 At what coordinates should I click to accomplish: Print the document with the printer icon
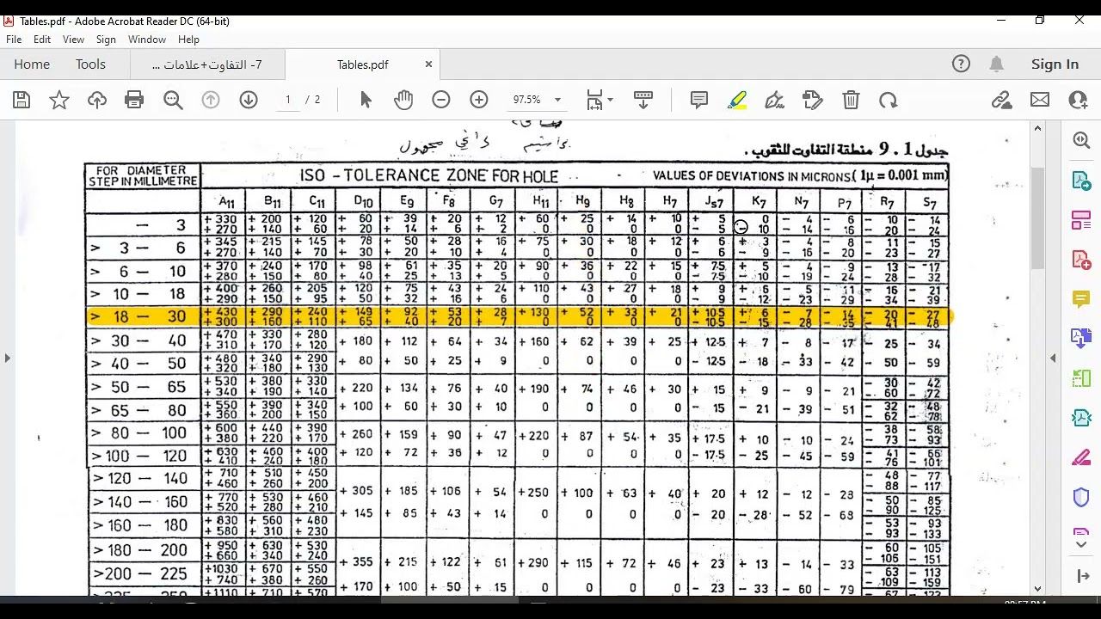tap(134, 101)
